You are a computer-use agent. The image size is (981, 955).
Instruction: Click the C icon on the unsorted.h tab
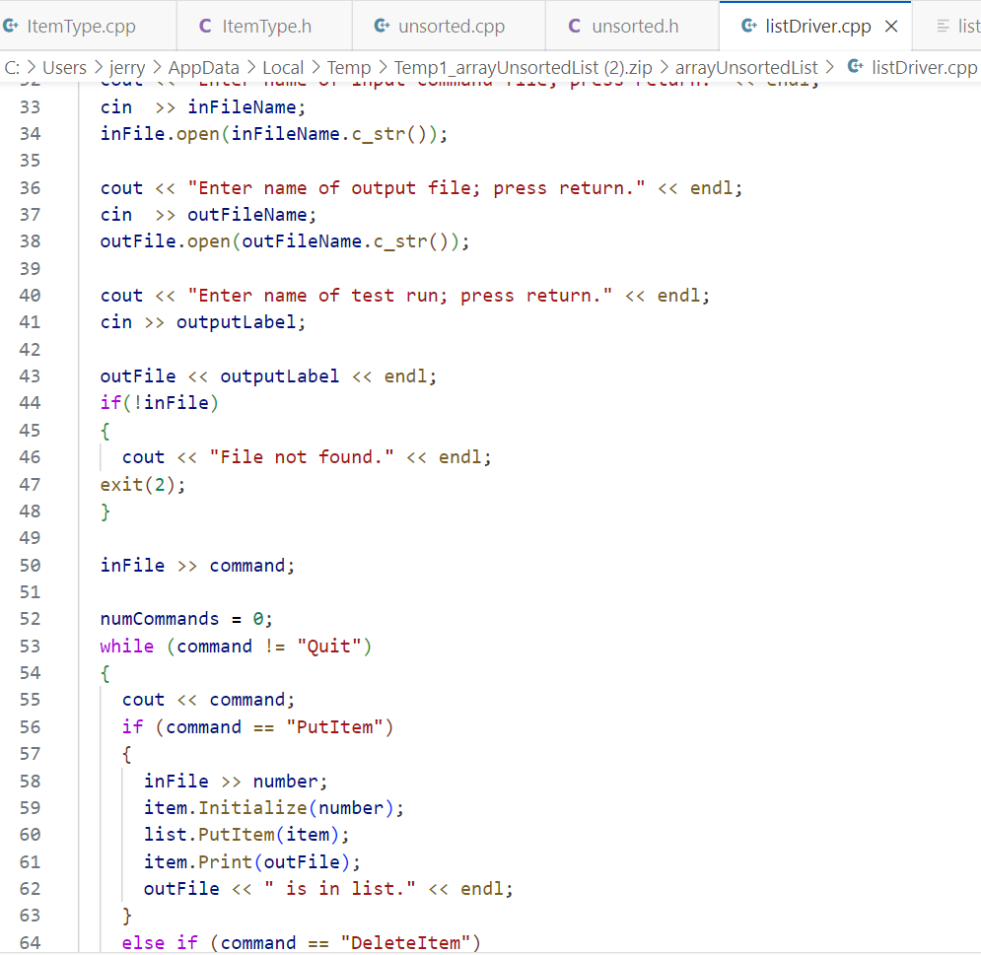click(x=573, y=27)
